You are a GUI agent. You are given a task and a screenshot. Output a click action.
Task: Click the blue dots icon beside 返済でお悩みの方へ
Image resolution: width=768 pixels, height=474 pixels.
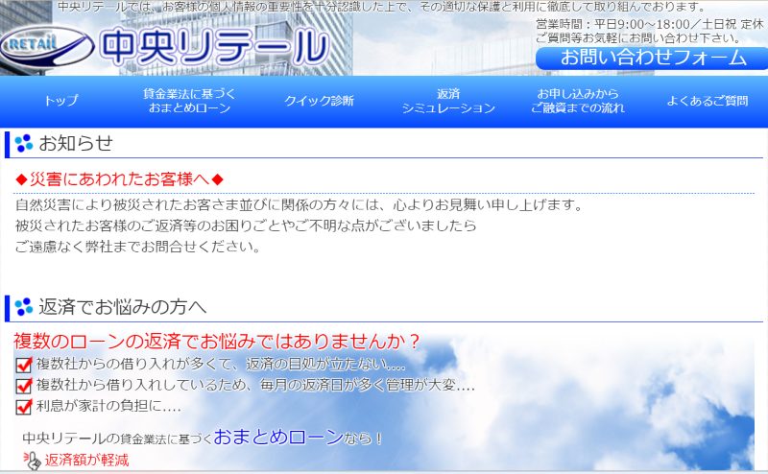pyautogui.click(x=24, y=307)
